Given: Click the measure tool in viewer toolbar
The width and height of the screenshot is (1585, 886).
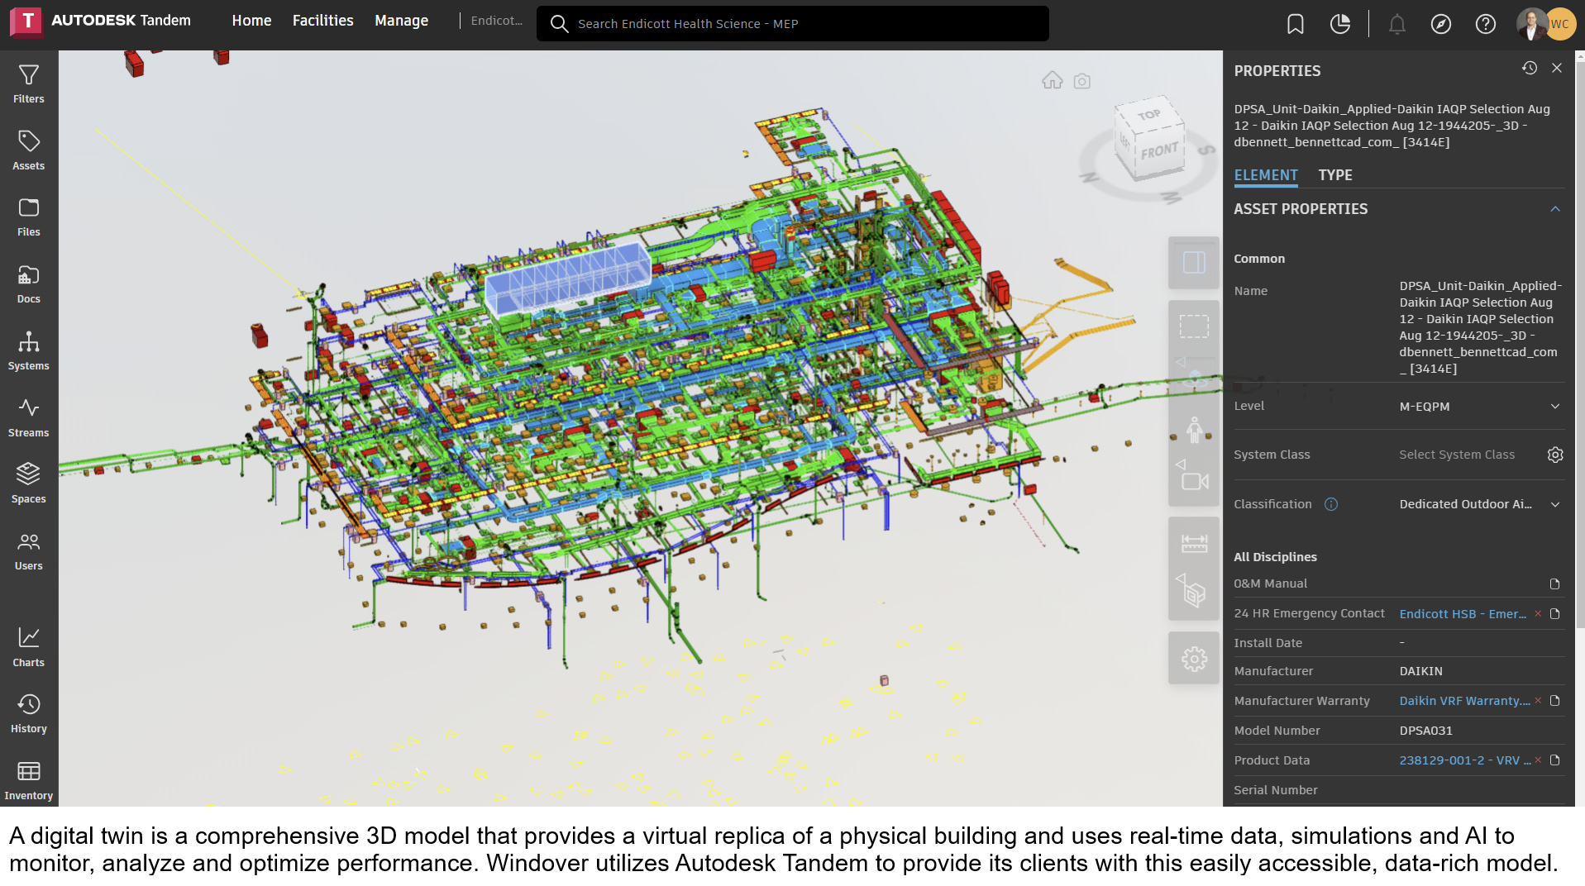Looking at the screenshot, I should click(x=1193, y=544).
